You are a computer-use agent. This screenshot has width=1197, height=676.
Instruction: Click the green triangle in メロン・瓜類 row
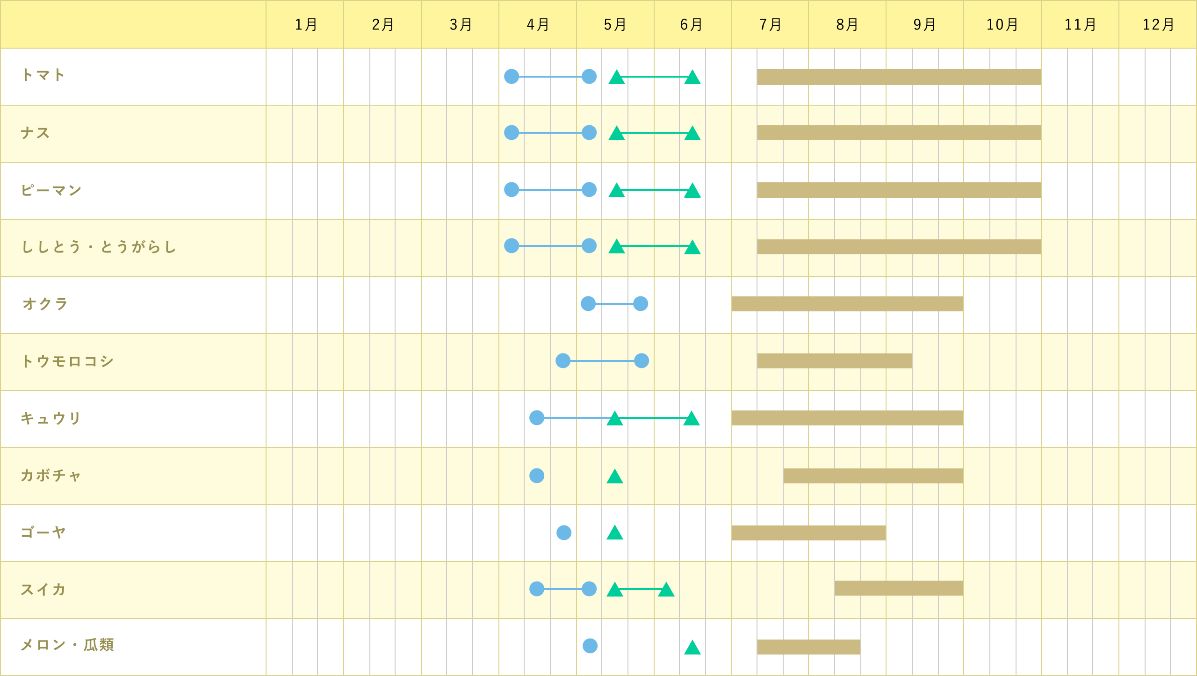point(692,648)
